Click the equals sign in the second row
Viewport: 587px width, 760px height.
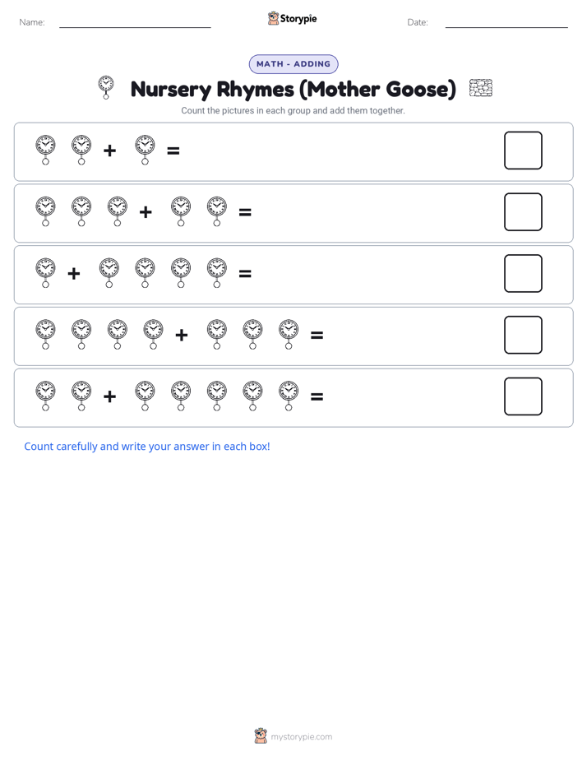click(245, 212)
